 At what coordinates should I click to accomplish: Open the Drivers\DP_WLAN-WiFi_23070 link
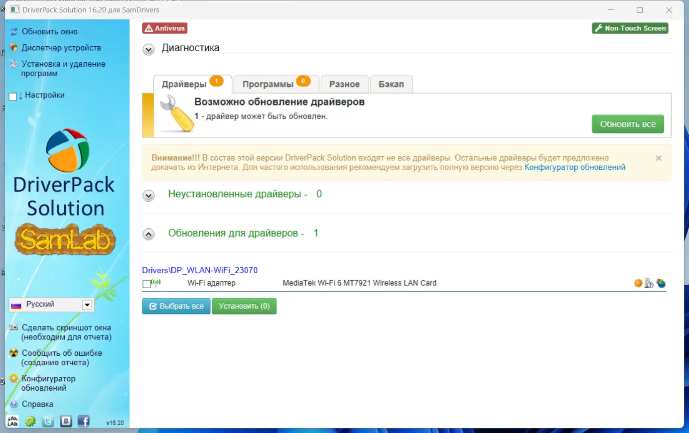pos(200,270)
